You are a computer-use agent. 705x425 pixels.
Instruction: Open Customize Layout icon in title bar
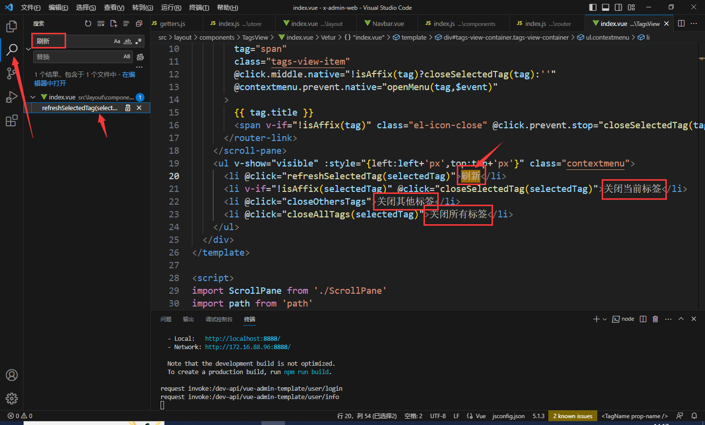click(x=632, y=7)
